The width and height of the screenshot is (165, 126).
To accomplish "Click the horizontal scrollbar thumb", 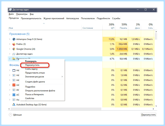I will 56,109.
